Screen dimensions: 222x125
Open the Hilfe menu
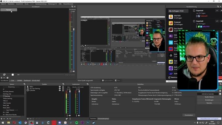click(60, 4)
